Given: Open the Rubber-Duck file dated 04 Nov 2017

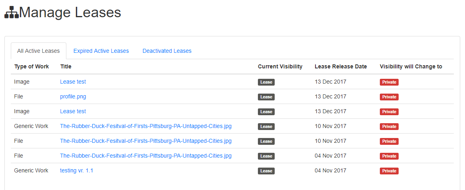Looking at the screenshot, I should (146, 156).
